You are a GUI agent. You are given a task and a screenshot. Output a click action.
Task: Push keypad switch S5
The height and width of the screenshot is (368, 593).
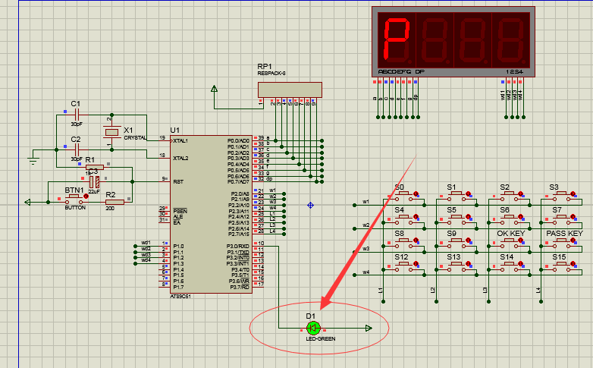pyautogui.click(x=457, y=218)
